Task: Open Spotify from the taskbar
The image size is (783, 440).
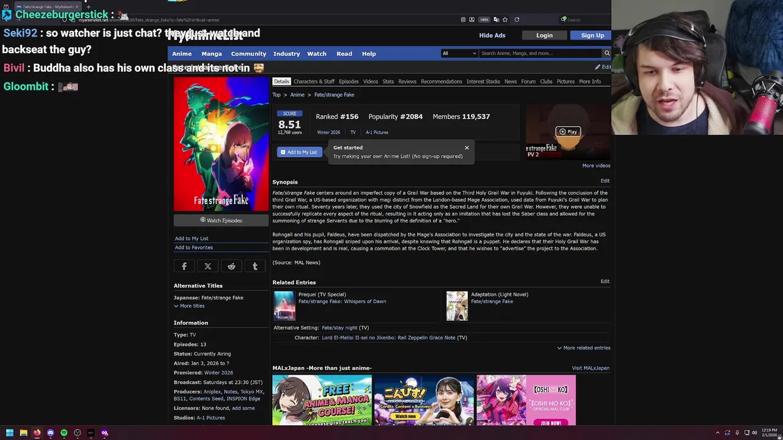Action: point(64,433)
